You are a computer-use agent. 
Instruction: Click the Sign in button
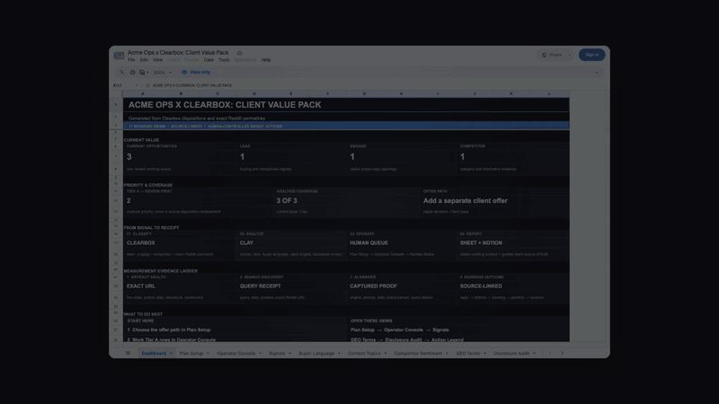591,55
